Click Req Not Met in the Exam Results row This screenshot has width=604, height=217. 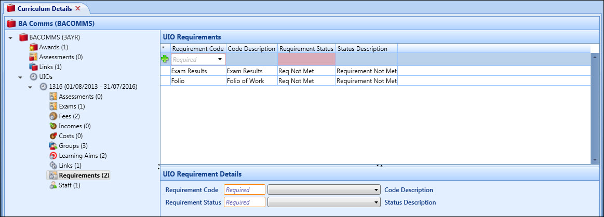point(306,71)
